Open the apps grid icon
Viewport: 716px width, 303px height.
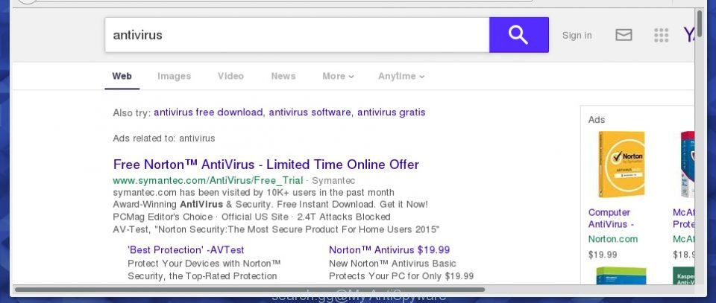[662, 35]
